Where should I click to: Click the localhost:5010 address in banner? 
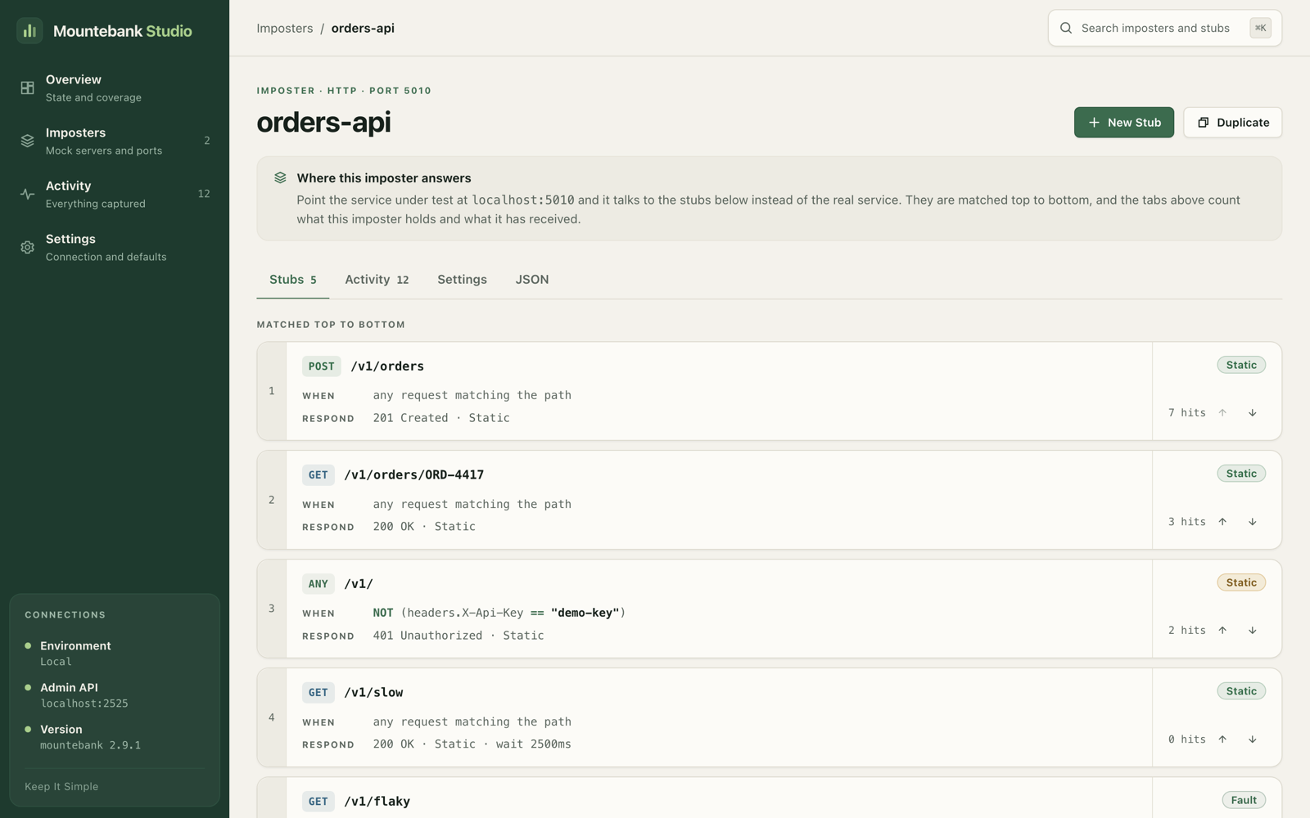[523, 200]
